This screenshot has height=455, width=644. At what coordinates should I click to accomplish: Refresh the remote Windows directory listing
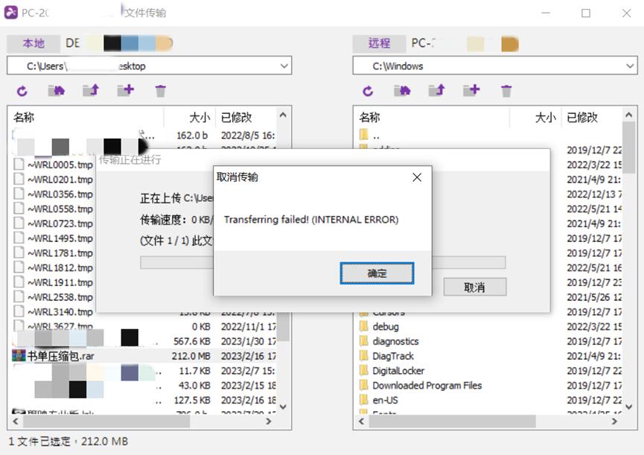click(367, 90)
